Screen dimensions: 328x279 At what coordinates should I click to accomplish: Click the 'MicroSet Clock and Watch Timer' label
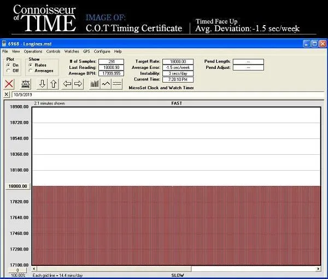pos(161,88)
